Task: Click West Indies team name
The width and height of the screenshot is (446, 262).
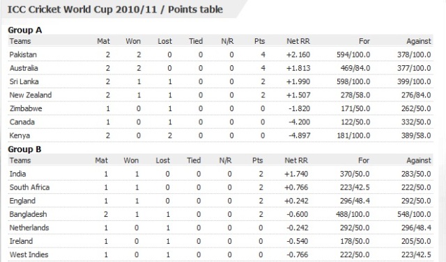Action: click(x=29, y=254)
